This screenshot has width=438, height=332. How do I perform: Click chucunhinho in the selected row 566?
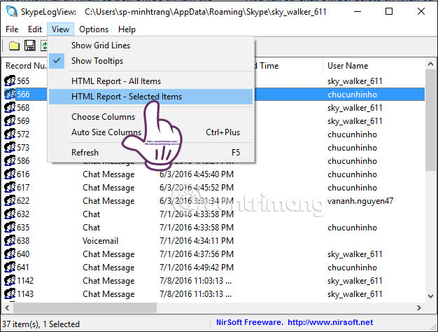click(352, 95)
